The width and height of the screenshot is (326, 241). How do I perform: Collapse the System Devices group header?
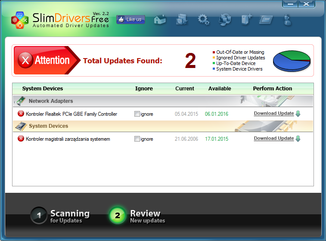point(163,126)
